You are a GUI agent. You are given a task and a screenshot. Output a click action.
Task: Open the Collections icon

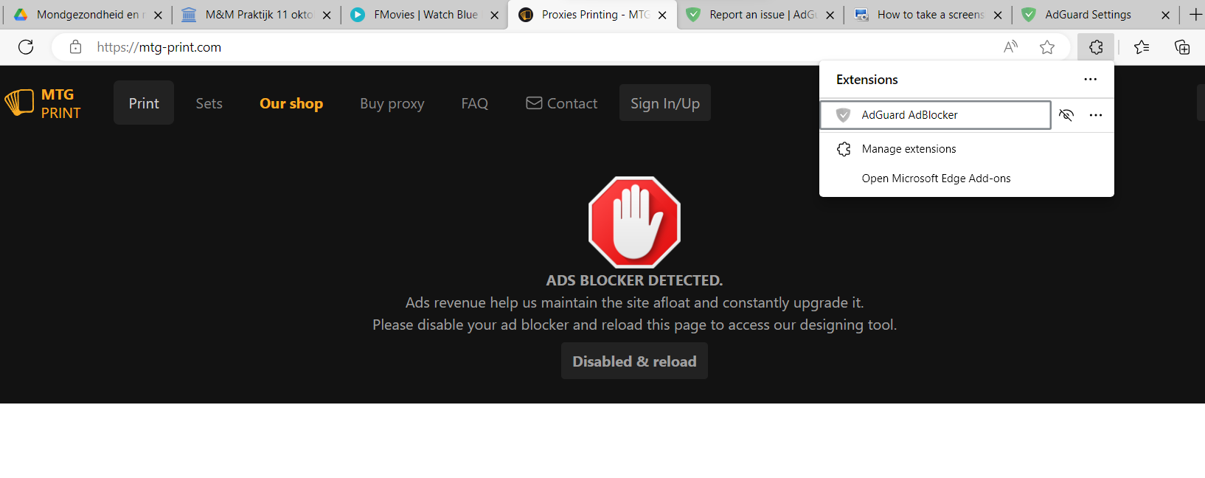1181,47
